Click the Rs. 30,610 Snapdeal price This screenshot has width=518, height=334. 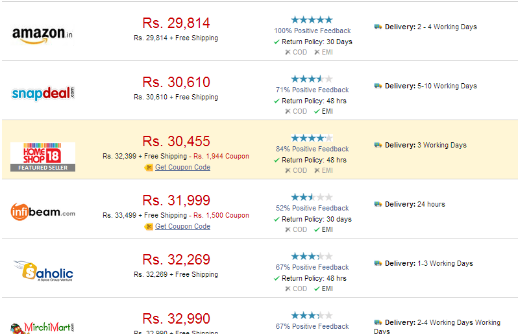pyautogui.click(x=176, y=83)
